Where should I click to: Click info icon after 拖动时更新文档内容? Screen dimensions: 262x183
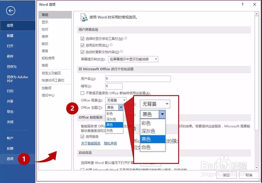tap(121, 52)
